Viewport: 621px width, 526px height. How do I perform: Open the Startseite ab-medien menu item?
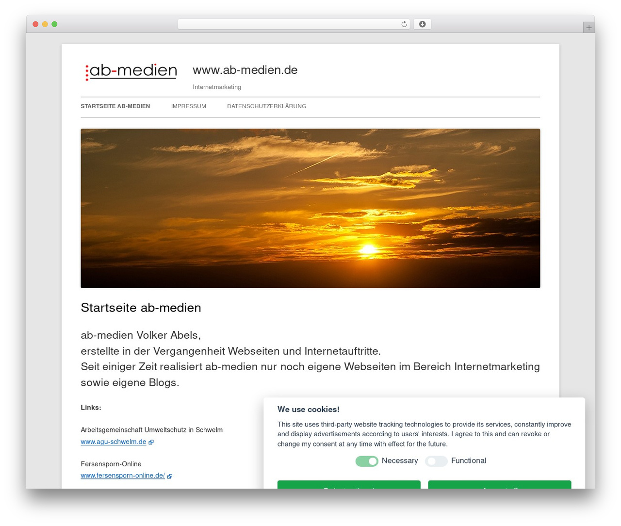(x=115, y=106)
